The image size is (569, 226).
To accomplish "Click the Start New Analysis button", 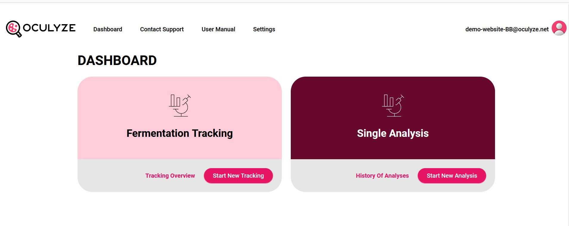I will tap(452, 176).
